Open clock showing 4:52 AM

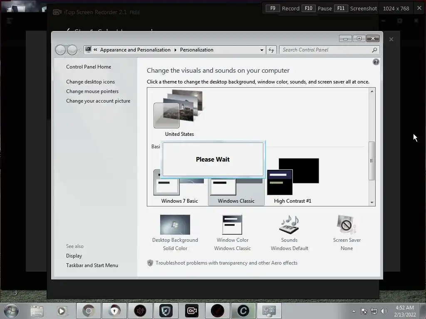coord(405,311)
